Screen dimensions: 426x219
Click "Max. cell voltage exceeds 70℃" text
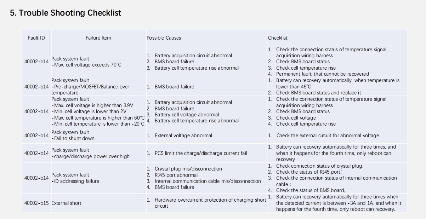pos(87,65)
